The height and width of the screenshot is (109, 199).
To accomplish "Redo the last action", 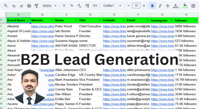I will point(21,6).
